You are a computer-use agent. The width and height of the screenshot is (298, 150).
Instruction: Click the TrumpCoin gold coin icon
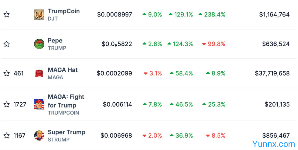coord(39,15)
